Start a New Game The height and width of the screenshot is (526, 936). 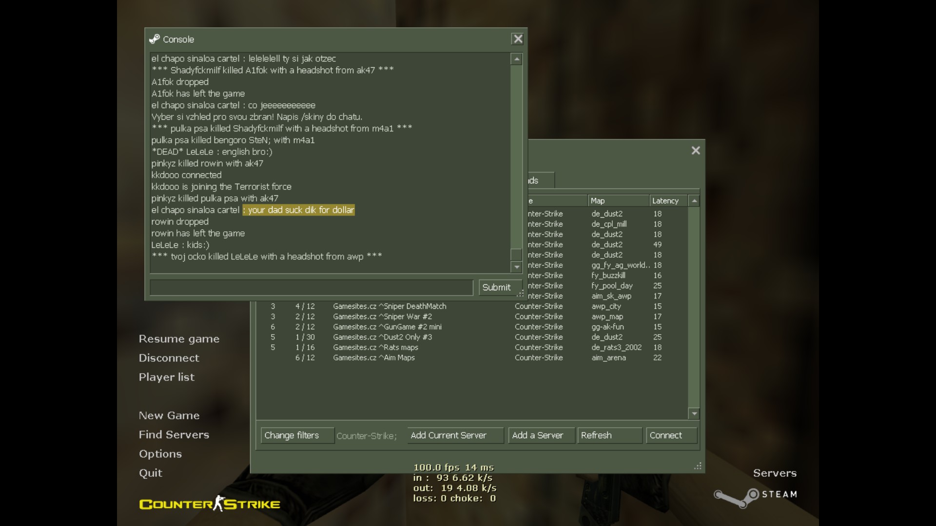click(169, 415)
